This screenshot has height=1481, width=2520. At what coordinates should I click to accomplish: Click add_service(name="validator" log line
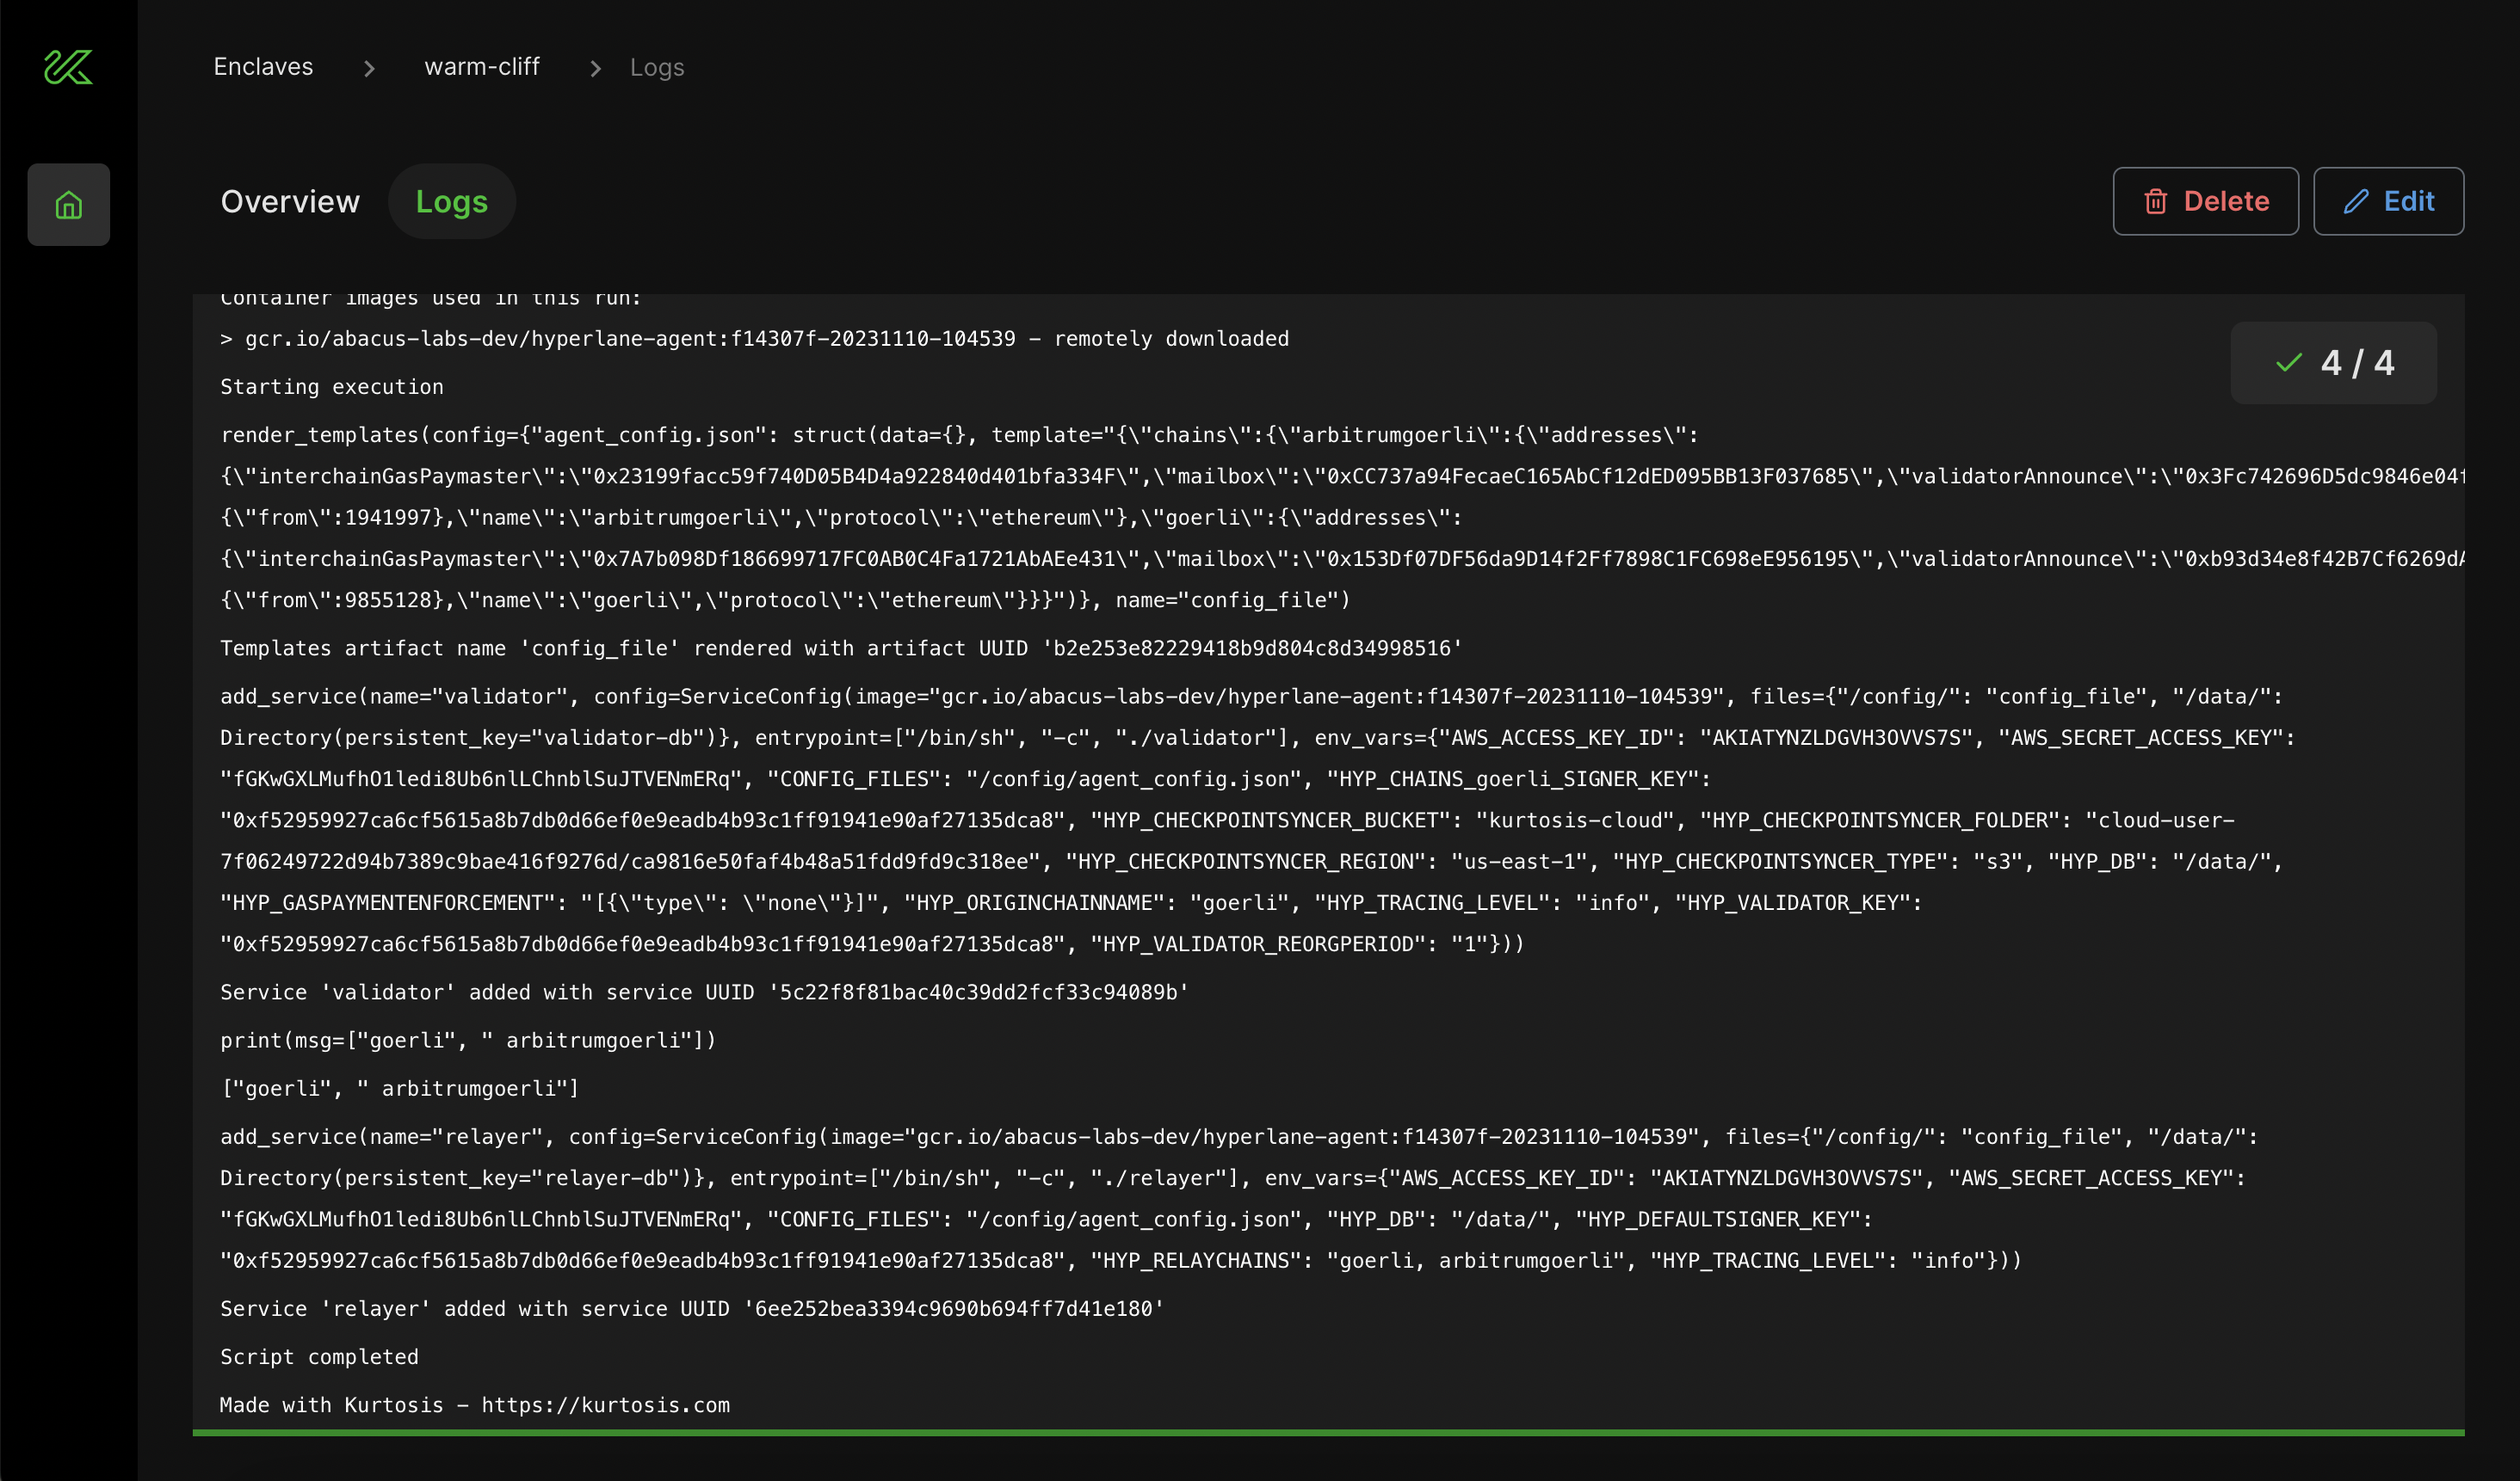click(x=1257, y=820)
